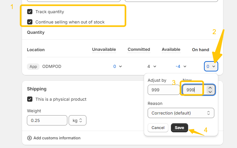
Task: Focus the New quantity input field
Action: click(193, 90)
